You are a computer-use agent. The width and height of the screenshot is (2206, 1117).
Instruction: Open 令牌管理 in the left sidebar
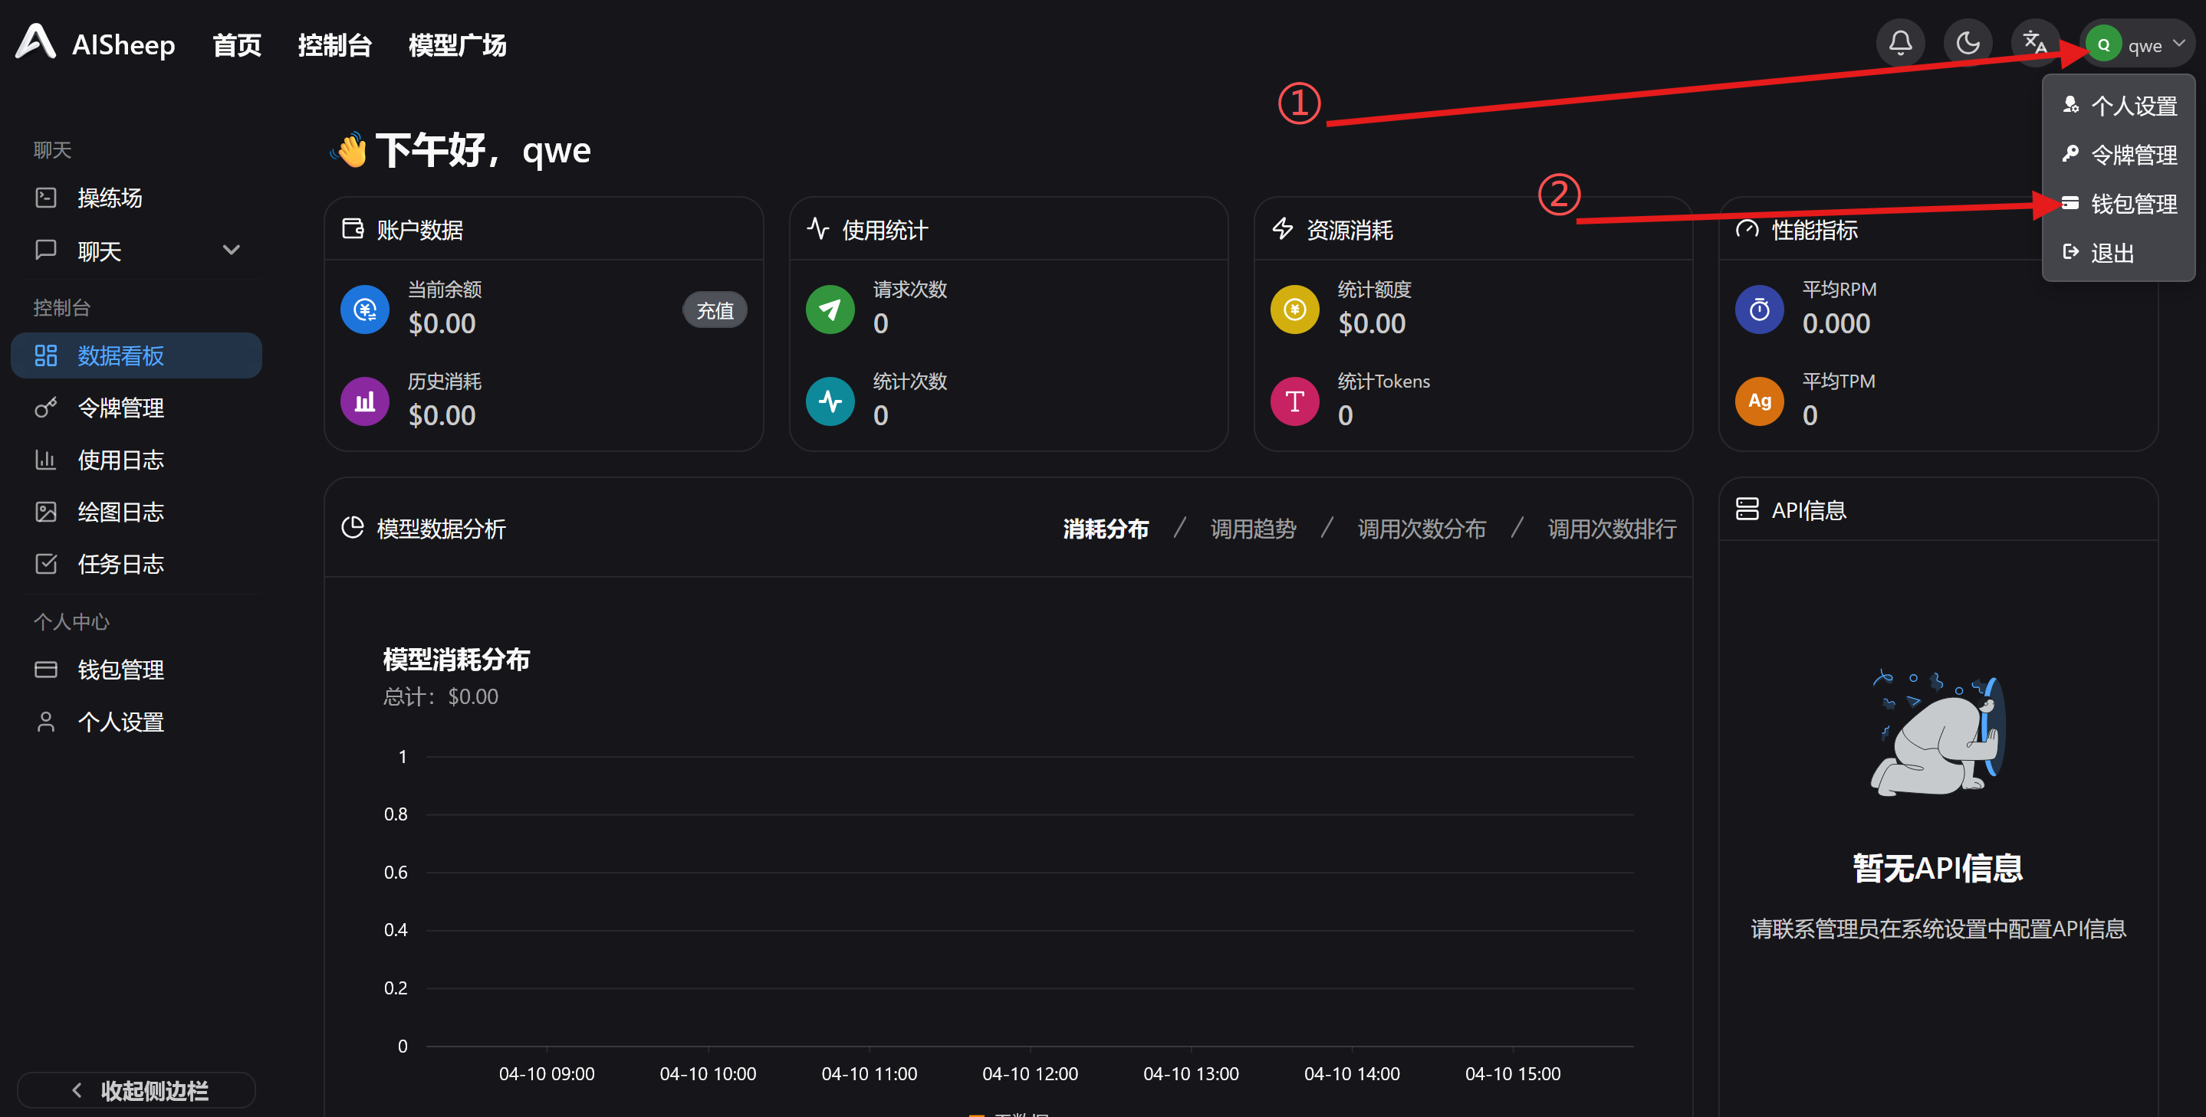tap(120, 408)
